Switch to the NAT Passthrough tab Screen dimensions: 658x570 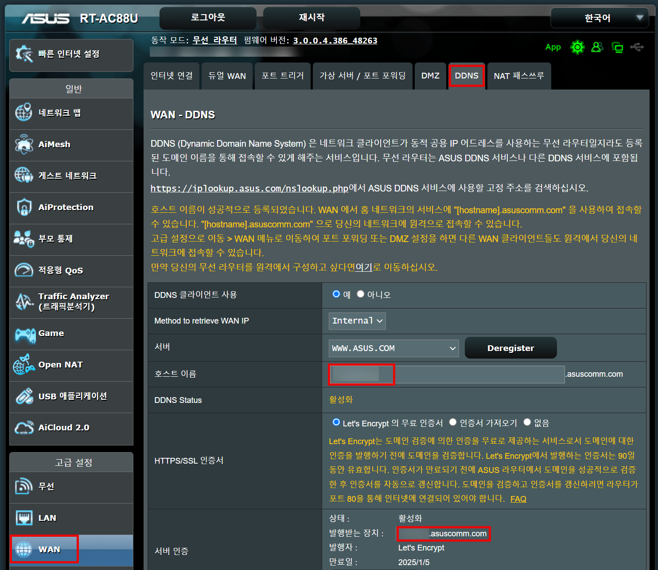coord(519,76)
